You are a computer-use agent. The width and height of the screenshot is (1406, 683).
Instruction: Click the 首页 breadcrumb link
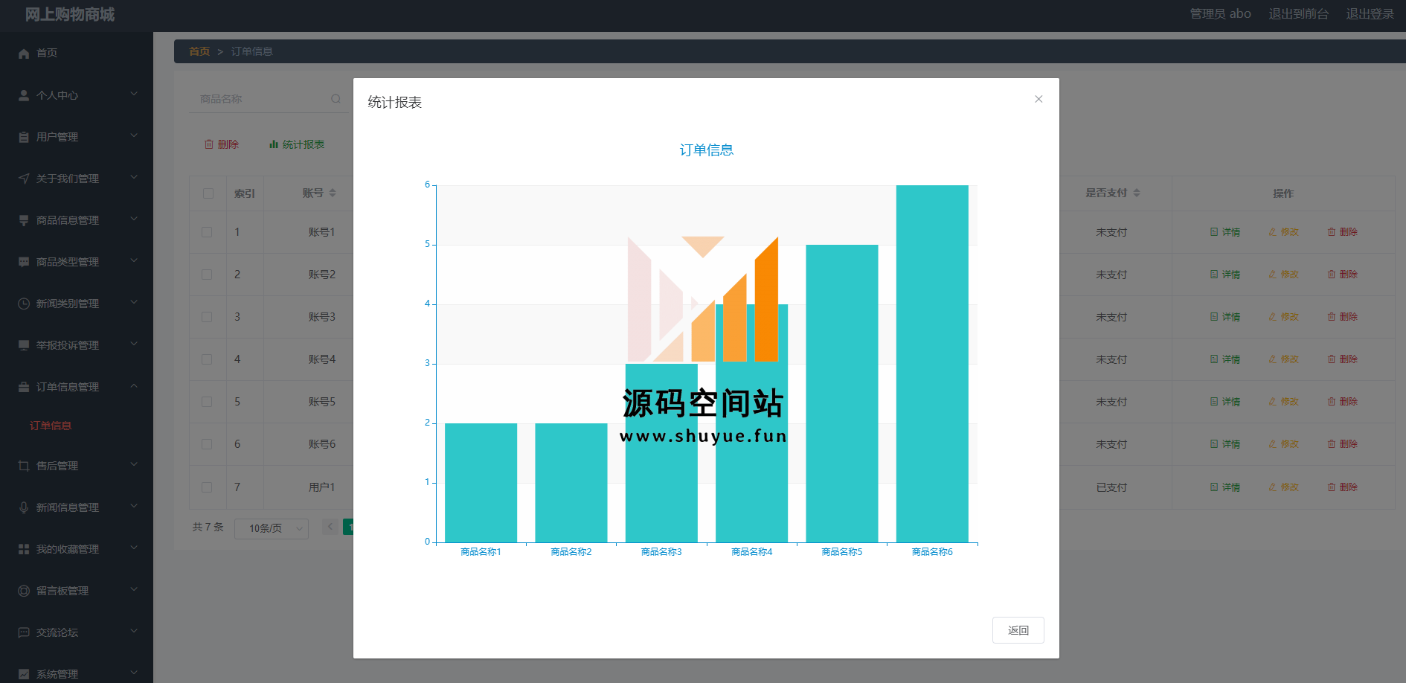coord(199,51)
